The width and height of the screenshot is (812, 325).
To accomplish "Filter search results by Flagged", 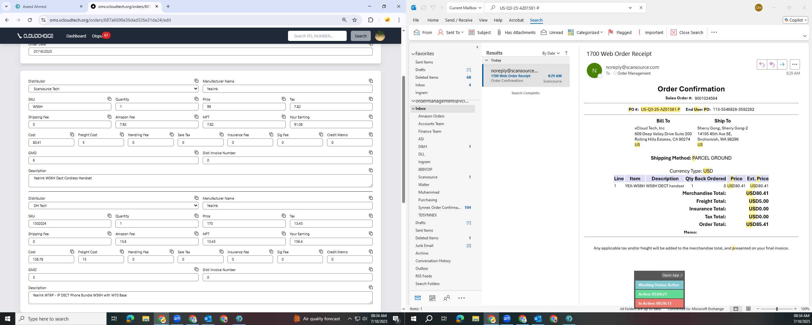I will (620, 32).
